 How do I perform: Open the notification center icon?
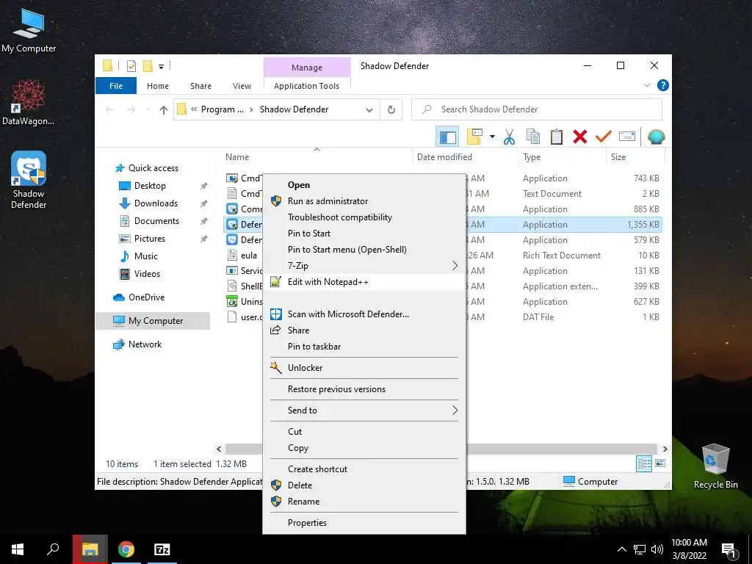tap(728, 550)
